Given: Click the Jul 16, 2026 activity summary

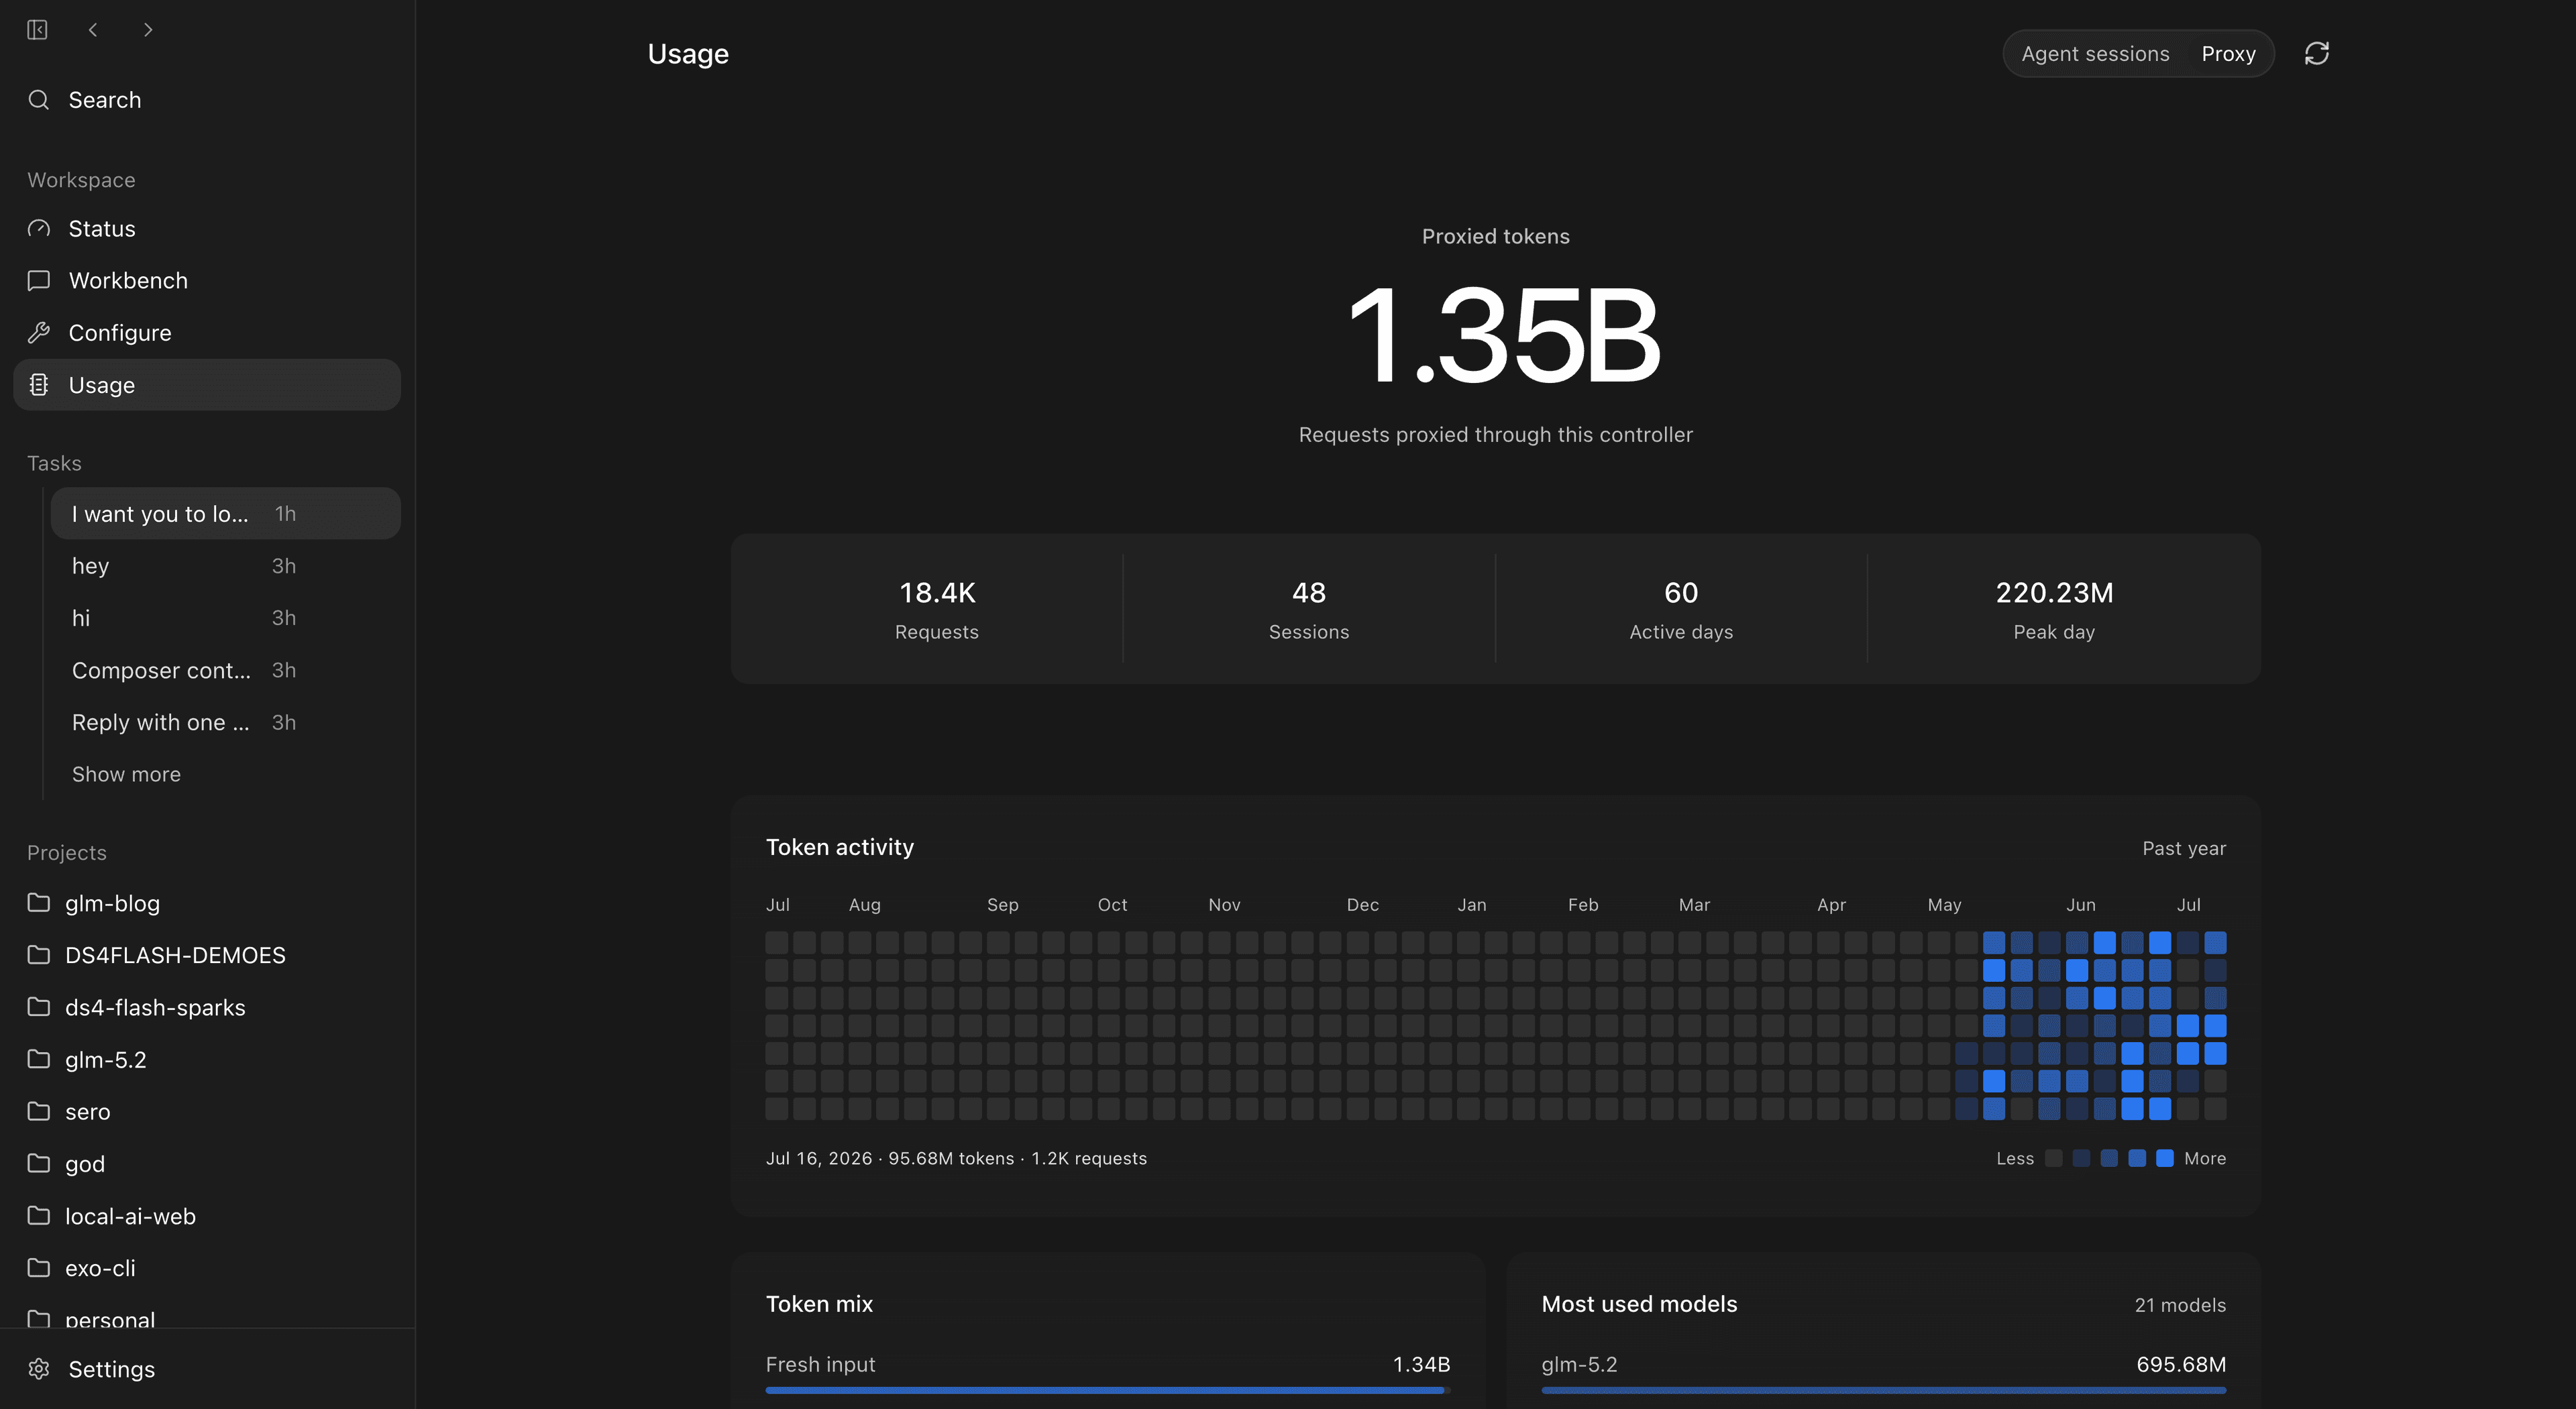Looking at the screenshot, I should pos(956,1158).
